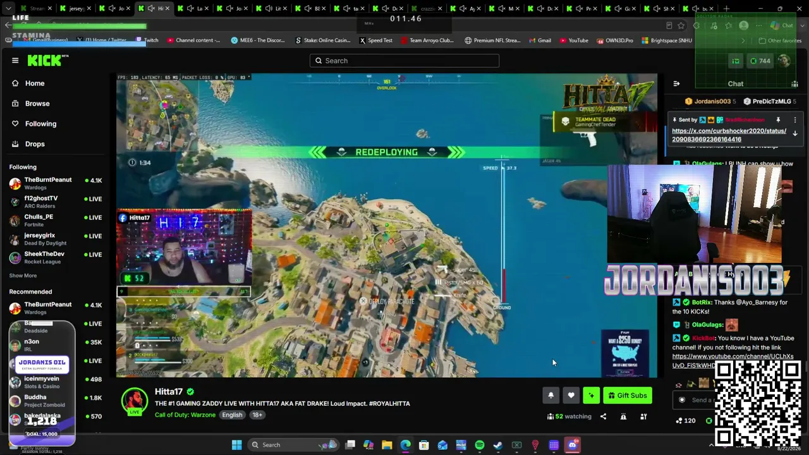The width and height of the screenshot is (809, 455).
Task: Open the YouTube channel link in chat
Action: click(x=733, y=360)
